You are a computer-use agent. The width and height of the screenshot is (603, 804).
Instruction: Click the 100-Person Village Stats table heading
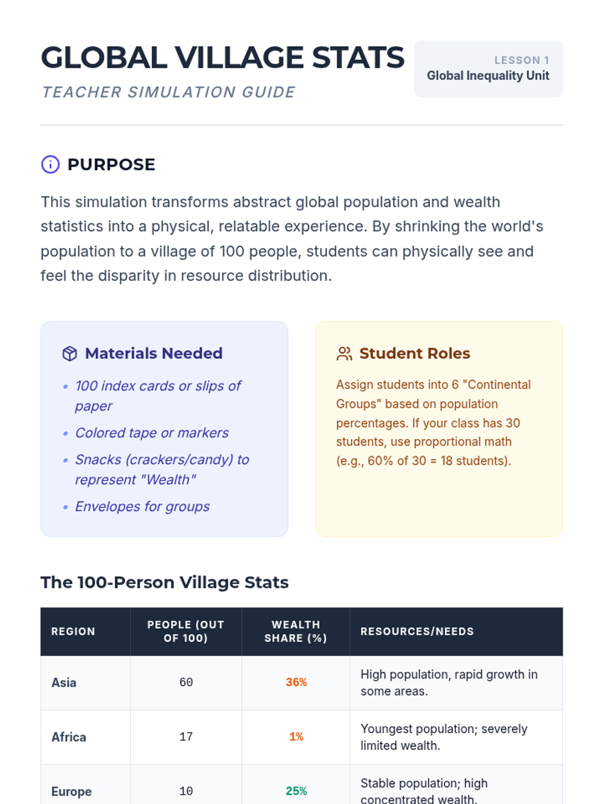[x=164, y=582]
